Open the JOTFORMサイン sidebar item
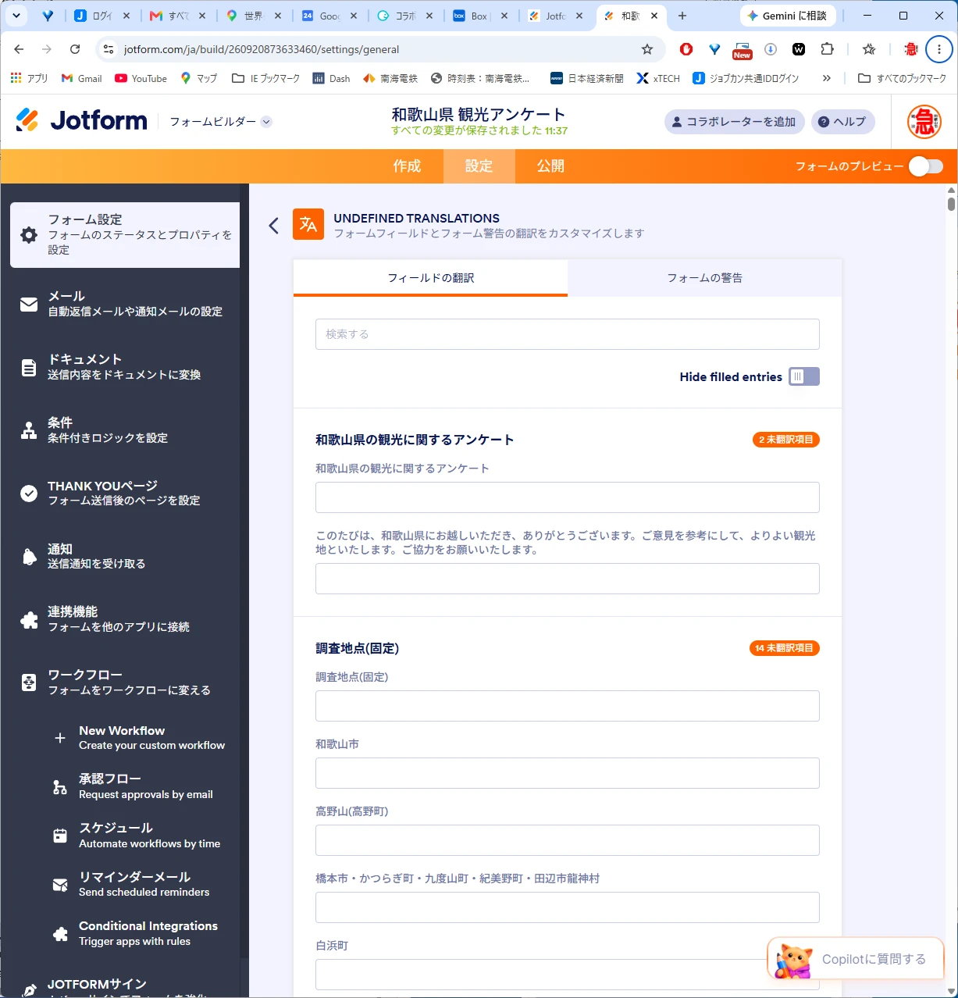Image resolution: width=958 pixels, height=998 pixels. (125, 986)
